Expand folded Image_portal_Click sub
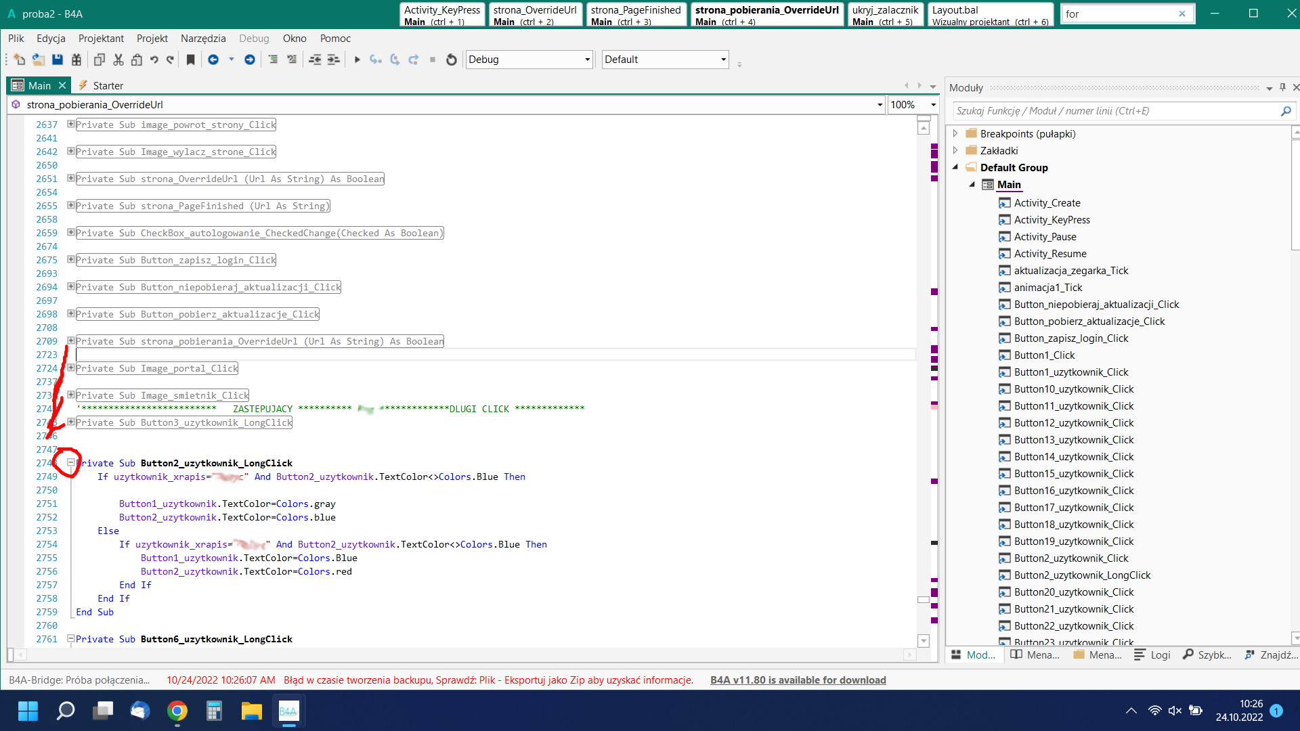 [70, 368]
